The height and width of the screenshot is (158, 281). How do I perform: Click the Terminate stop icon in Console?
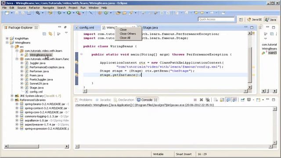[195, 100]
